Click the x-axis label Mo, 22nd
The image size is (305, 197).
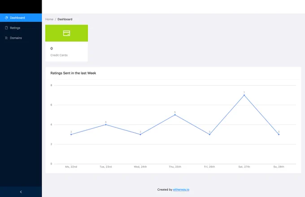[x=71, y=167]
